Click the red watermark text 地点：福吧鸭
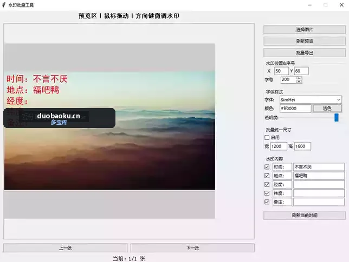 tap(33, 90)
